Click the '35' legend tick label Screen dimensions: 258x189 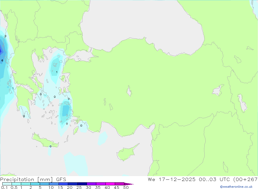[x=98, y=187]
